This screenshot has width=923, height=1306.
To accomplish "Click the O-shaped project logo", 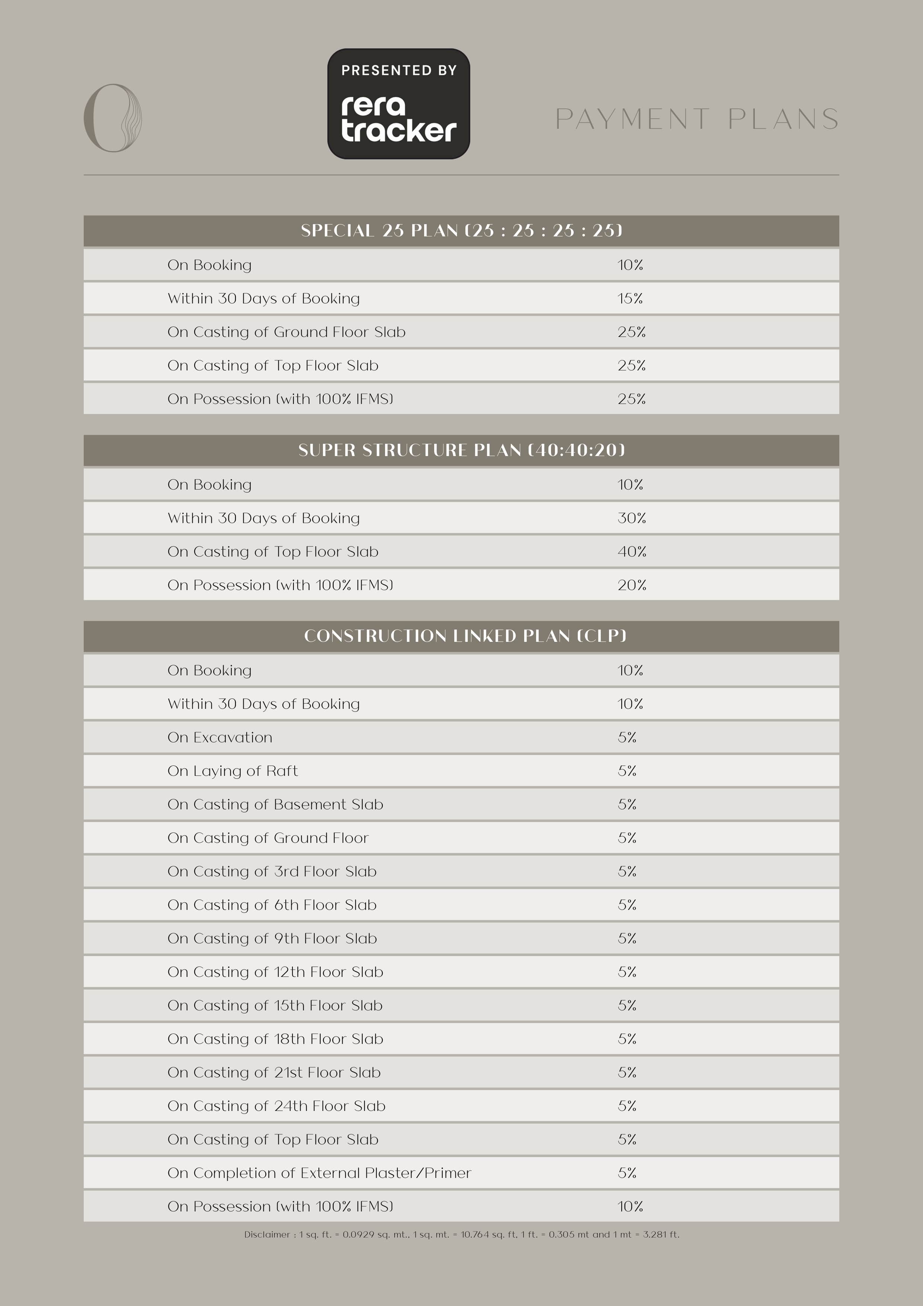I will 112,118.
